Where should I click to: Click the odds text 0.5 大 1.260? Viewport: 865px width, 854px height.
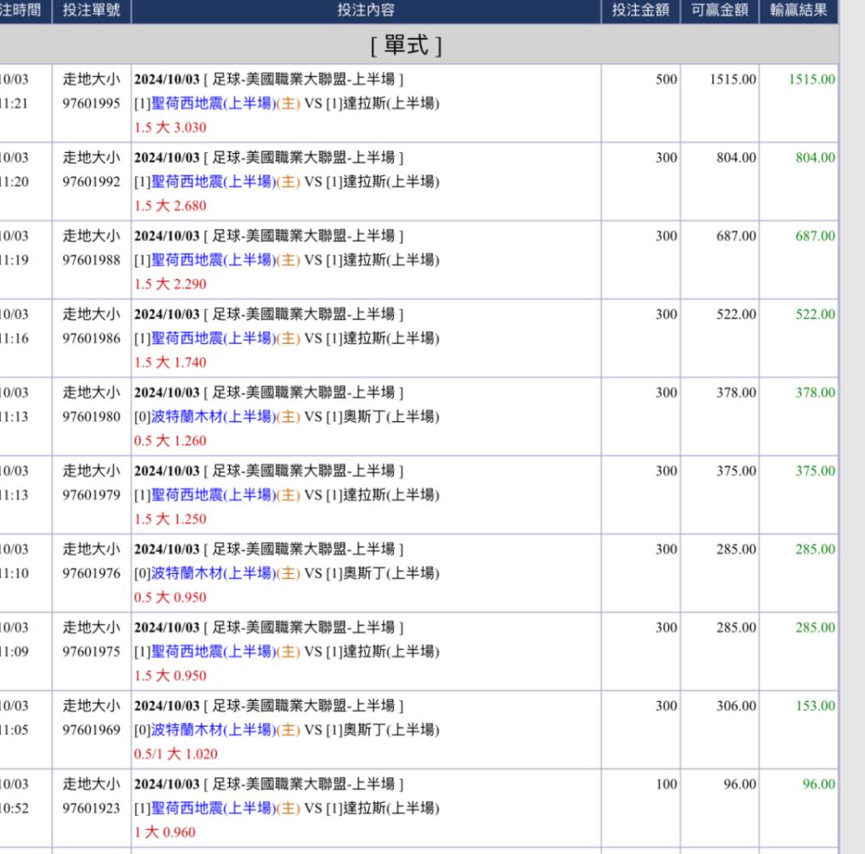170,441
